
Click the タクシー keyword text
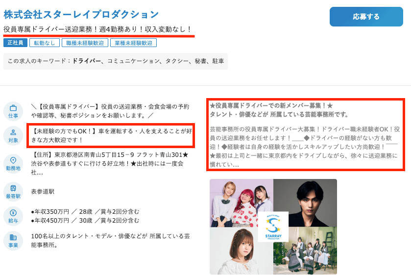(177, 61)
